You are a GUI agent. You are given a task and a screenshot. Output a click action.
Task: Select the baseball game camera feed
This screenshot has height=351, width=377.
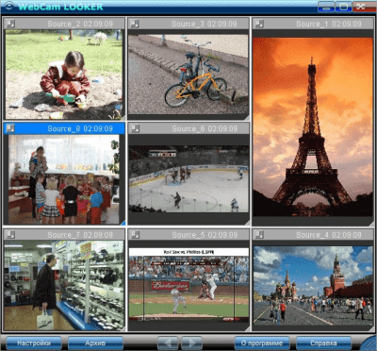pos(188,284)
